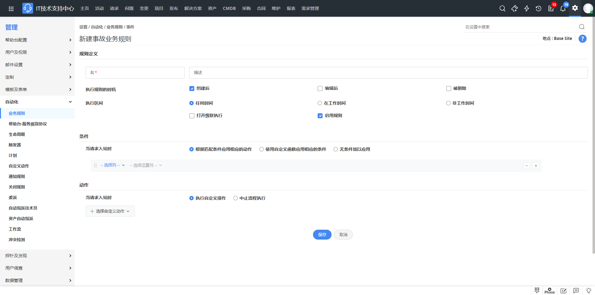
Task: Open quick actions lightning icon
Action: (x=527, y=9)
